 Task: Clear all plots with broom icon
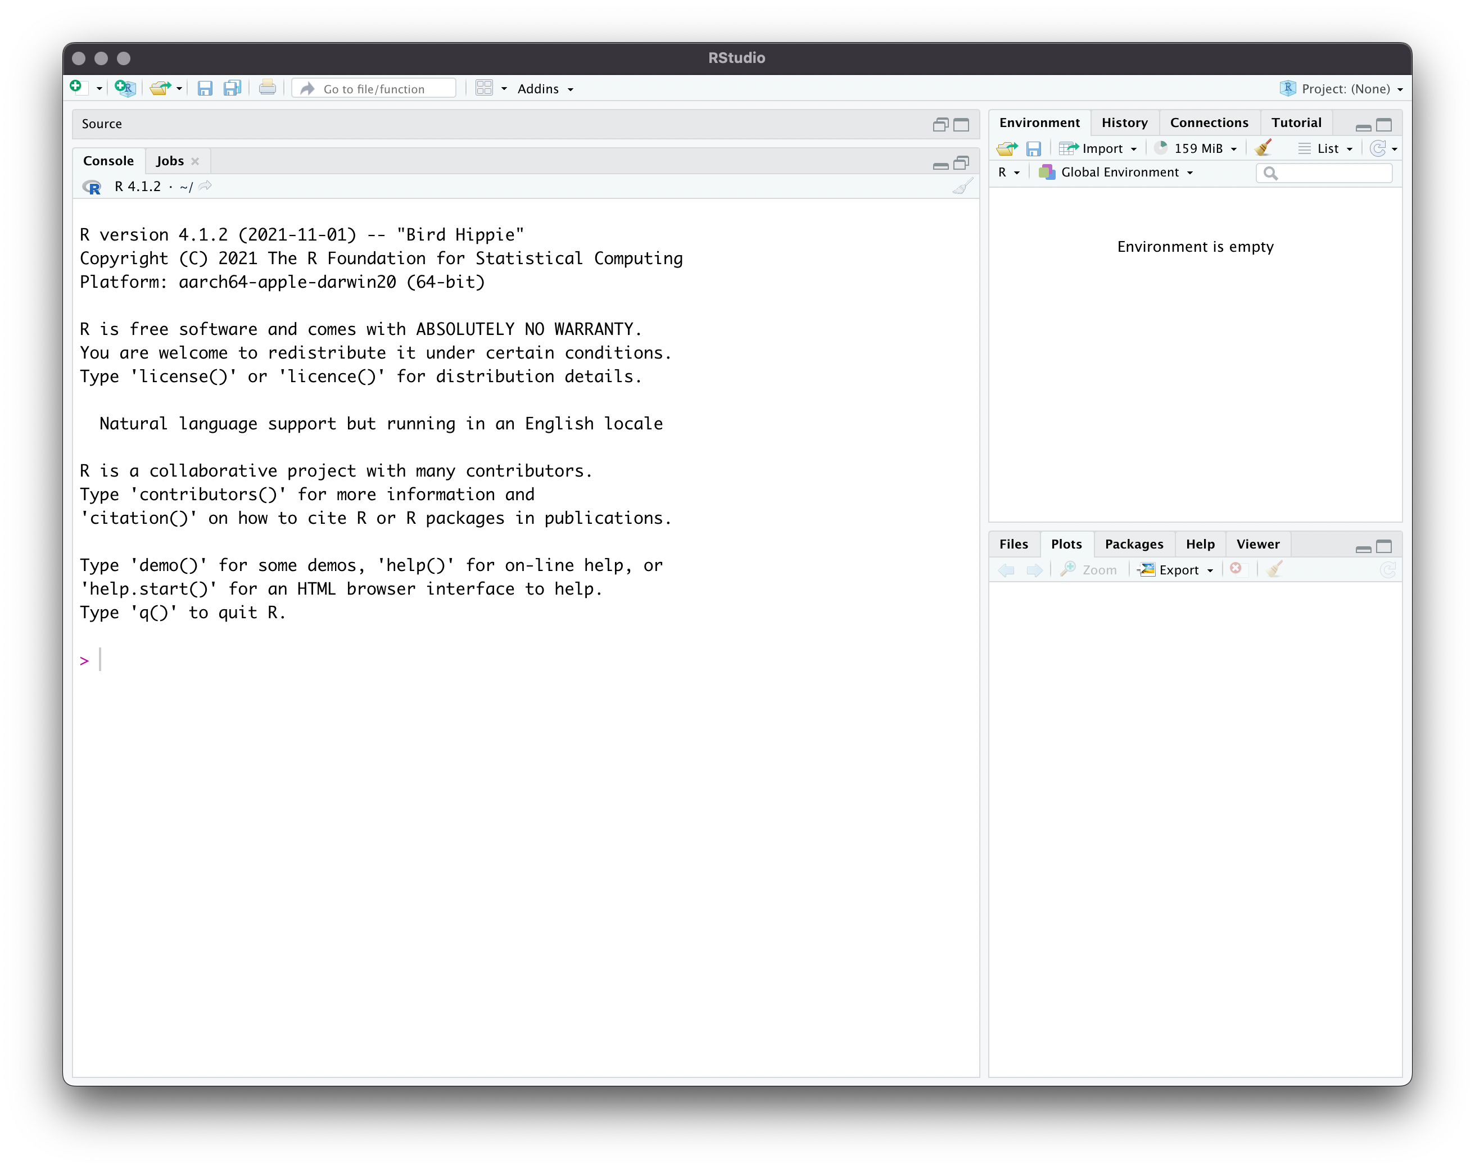point(1274,569)
